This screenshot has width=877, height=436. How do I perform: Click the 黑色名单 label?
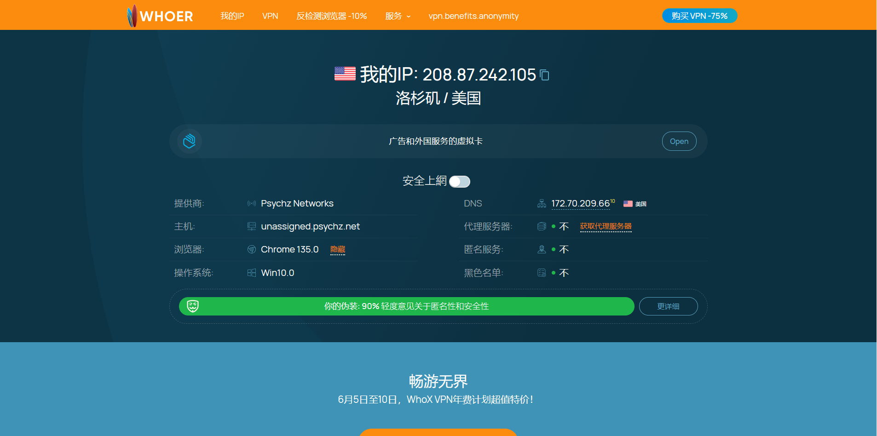483,273
